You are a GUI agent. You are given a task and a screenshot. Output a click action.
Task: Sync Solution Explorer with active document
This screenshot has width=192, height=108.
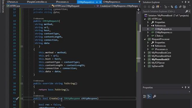pos(172,7)
